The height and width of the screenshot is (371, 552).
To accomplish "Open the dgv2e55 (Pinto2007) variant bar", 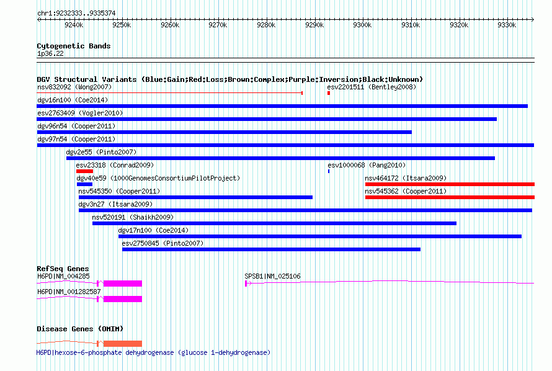I will click(280, 158).
